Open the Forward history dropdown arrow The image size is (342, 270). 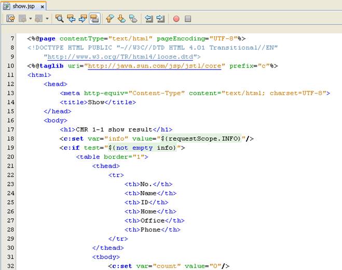point(47,19)
